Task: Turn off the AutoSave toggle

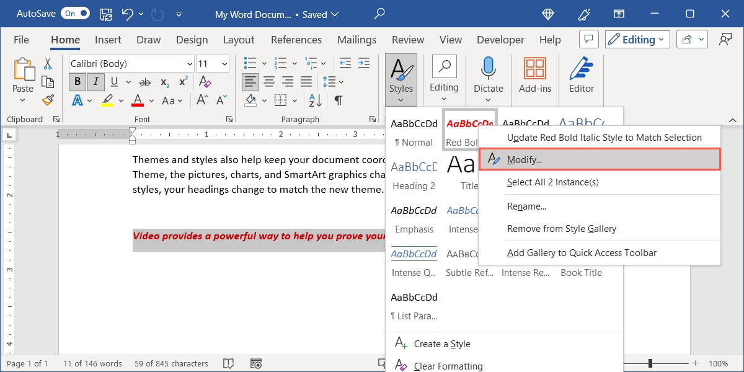Action: tap(74, 12)
